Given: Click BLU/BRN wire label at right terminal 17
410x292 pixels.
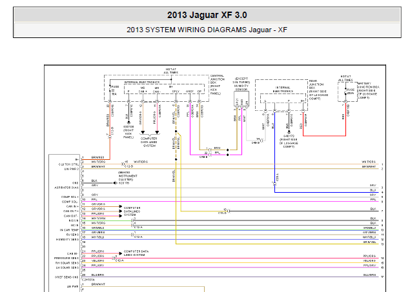Looking at the screenshot, I should coord(369,275).
